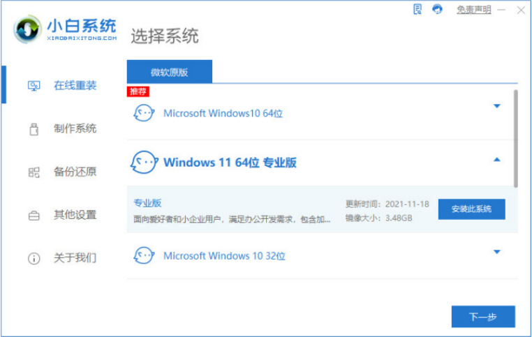Click the red 推荐 badge
Viewport: 532px width, 337px height.
138,91
